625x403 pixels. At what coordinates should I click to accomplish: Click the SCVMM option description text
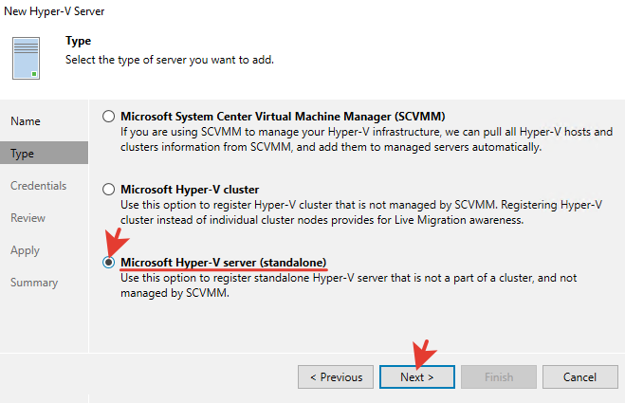point(366,140)
